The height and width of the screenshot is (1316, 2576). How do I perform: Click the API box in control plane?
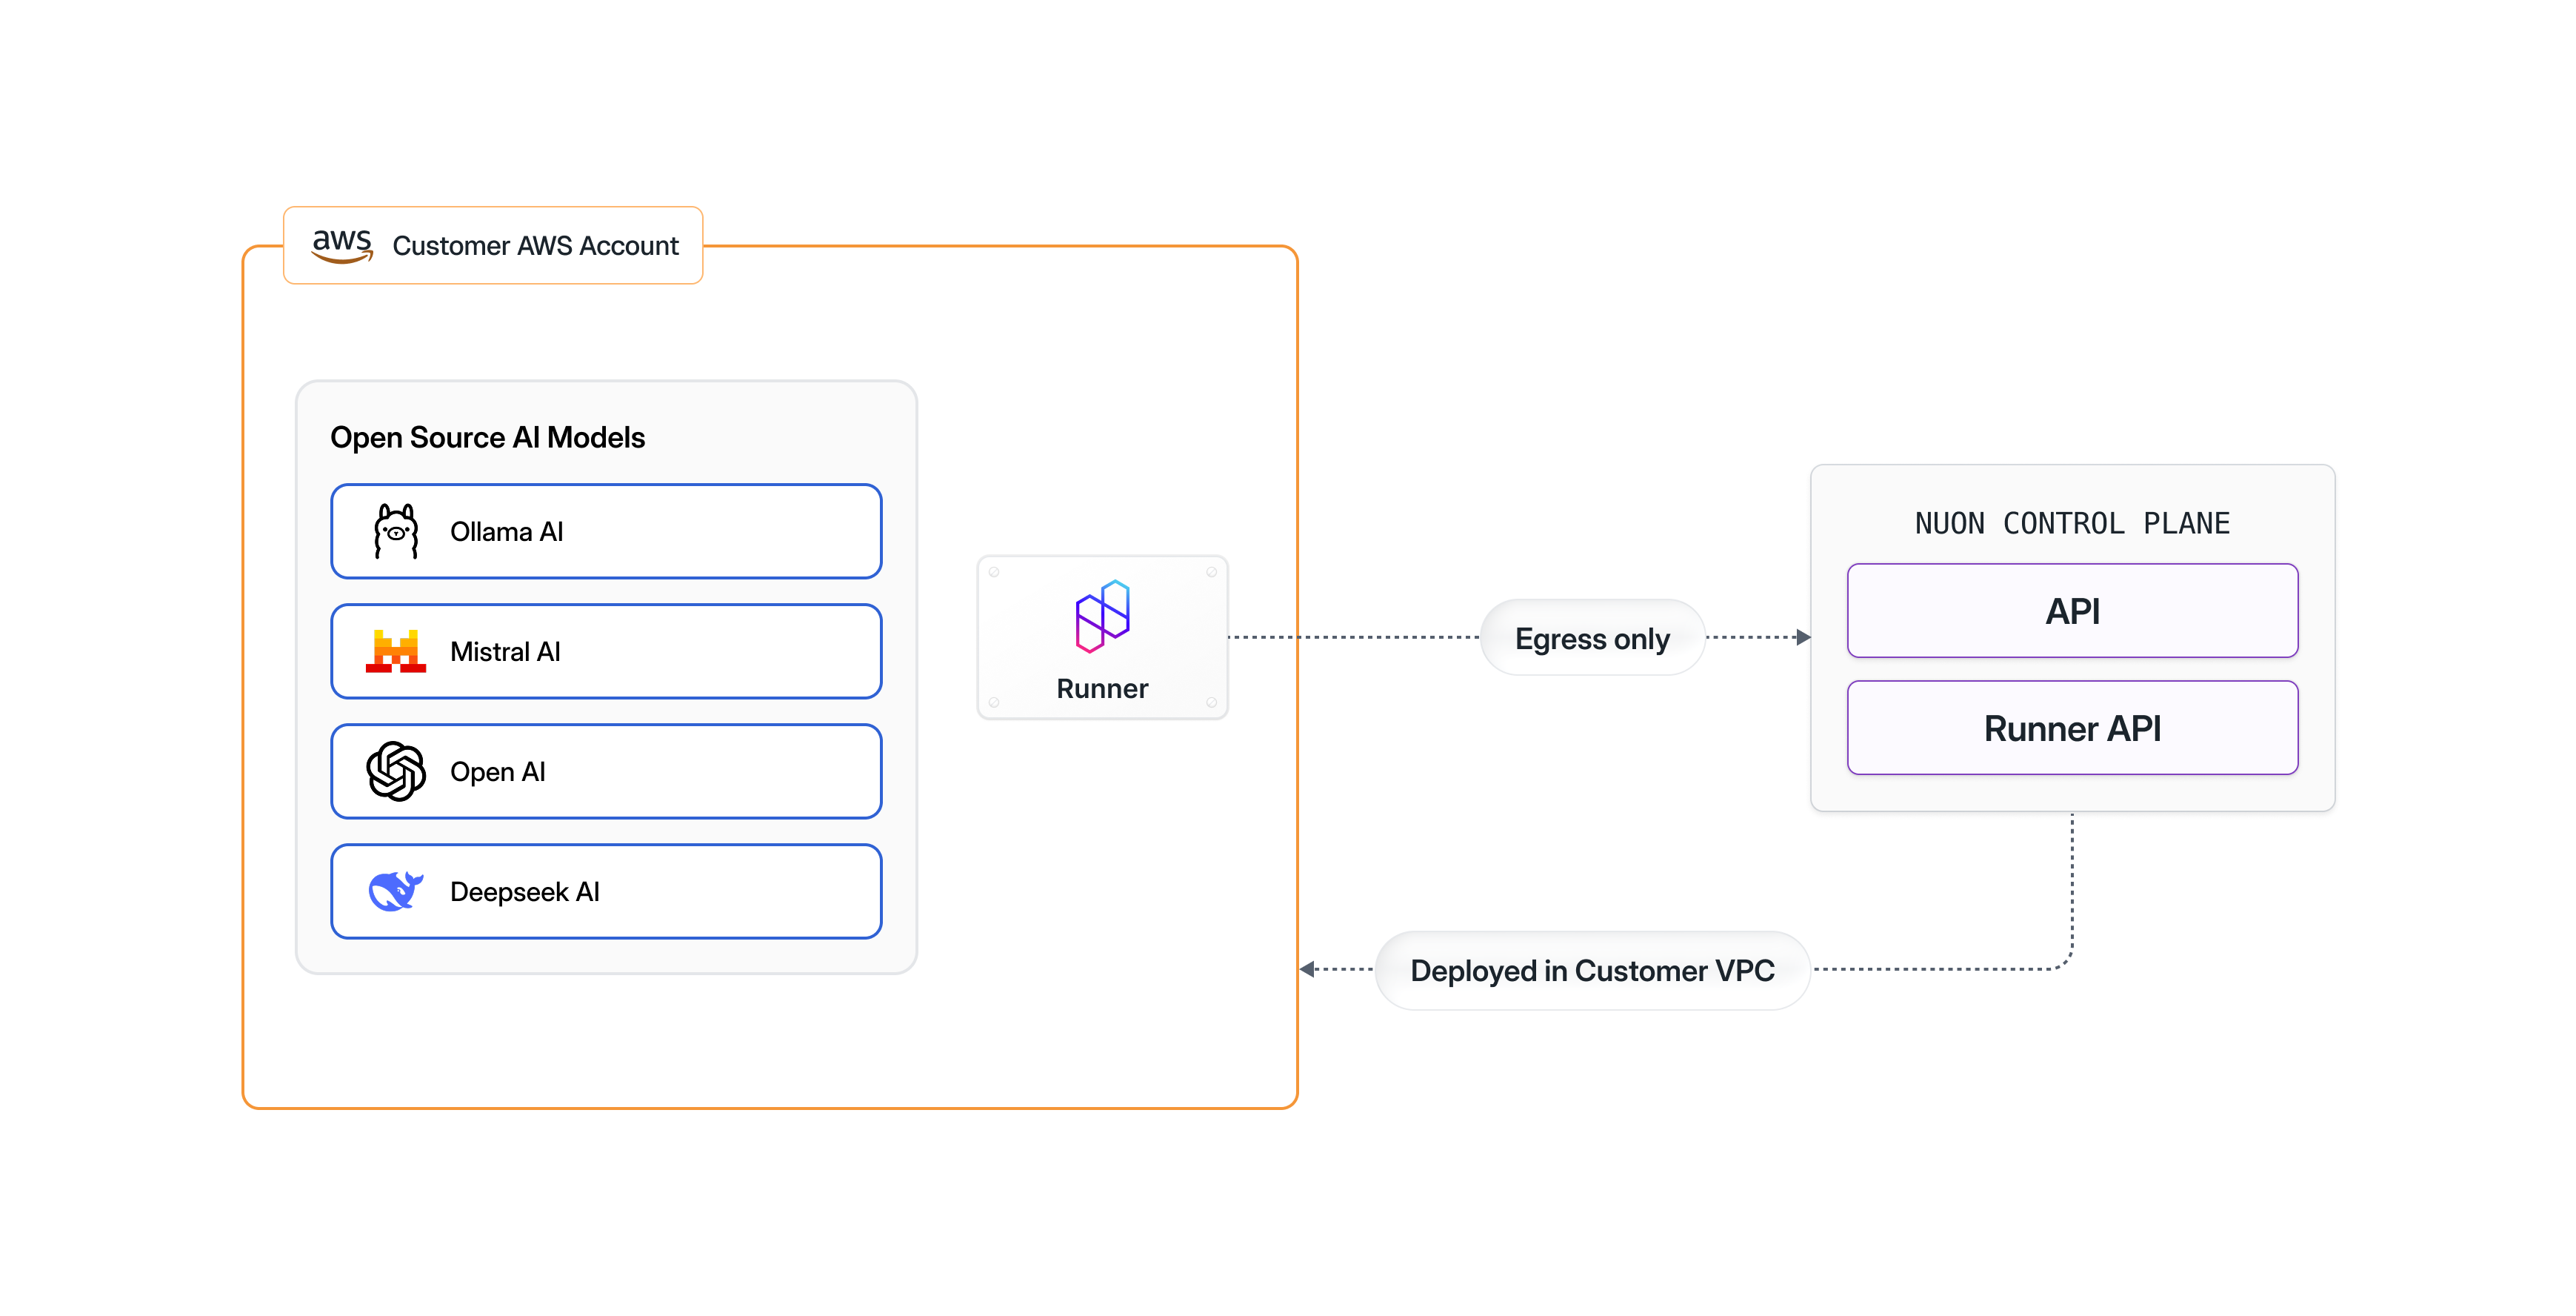coord(2072,611)
